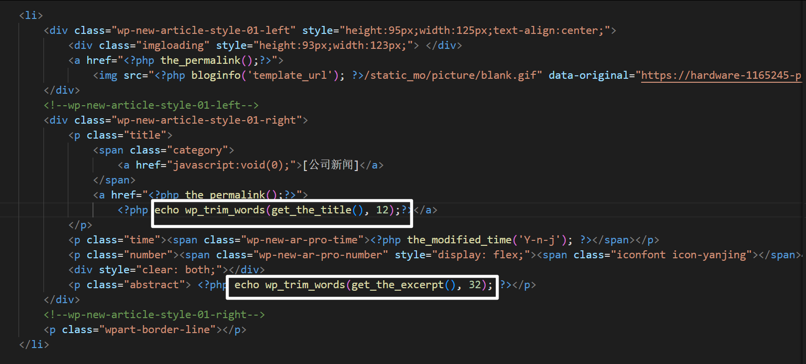The width and height of the screenshot is (806, 364).
Task: Click the number 32 in the excerpt trim call
Action: tap(474, 285)
